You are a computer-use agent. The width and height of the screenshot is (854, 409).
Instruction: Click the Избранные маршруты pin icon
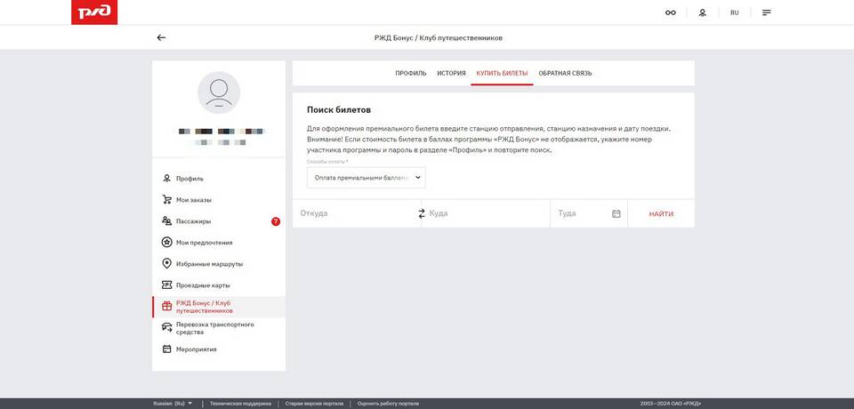(x=166, y=263)
